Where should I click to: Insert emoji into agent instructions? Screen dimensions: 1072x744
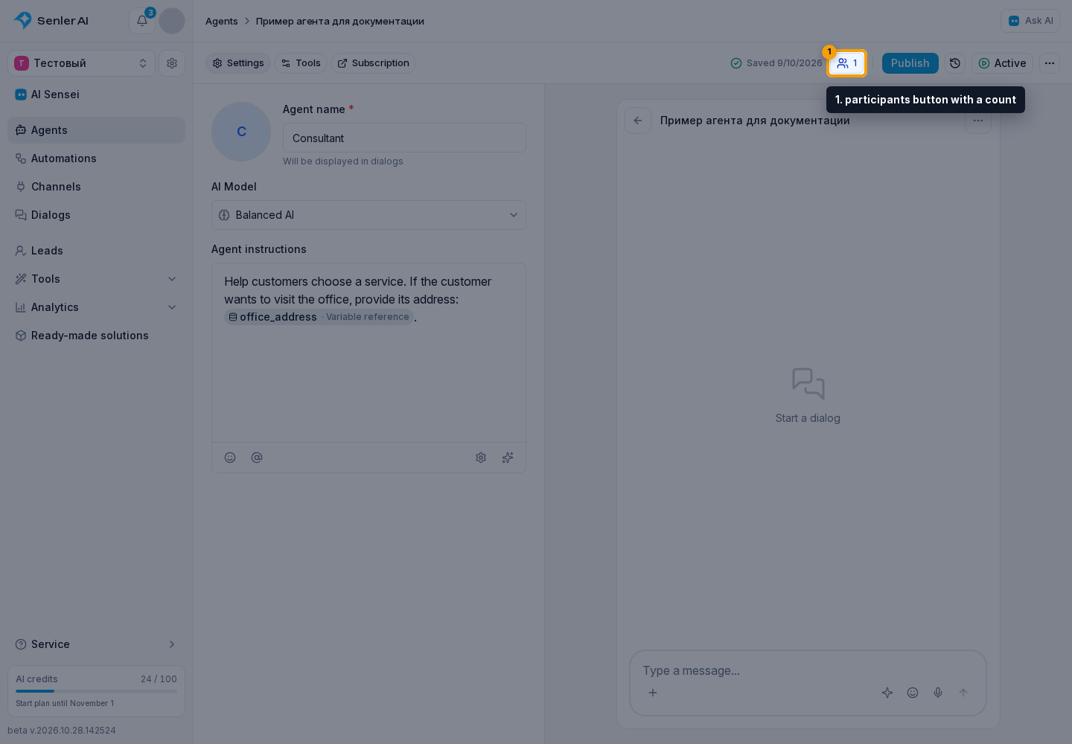(230, 458)
